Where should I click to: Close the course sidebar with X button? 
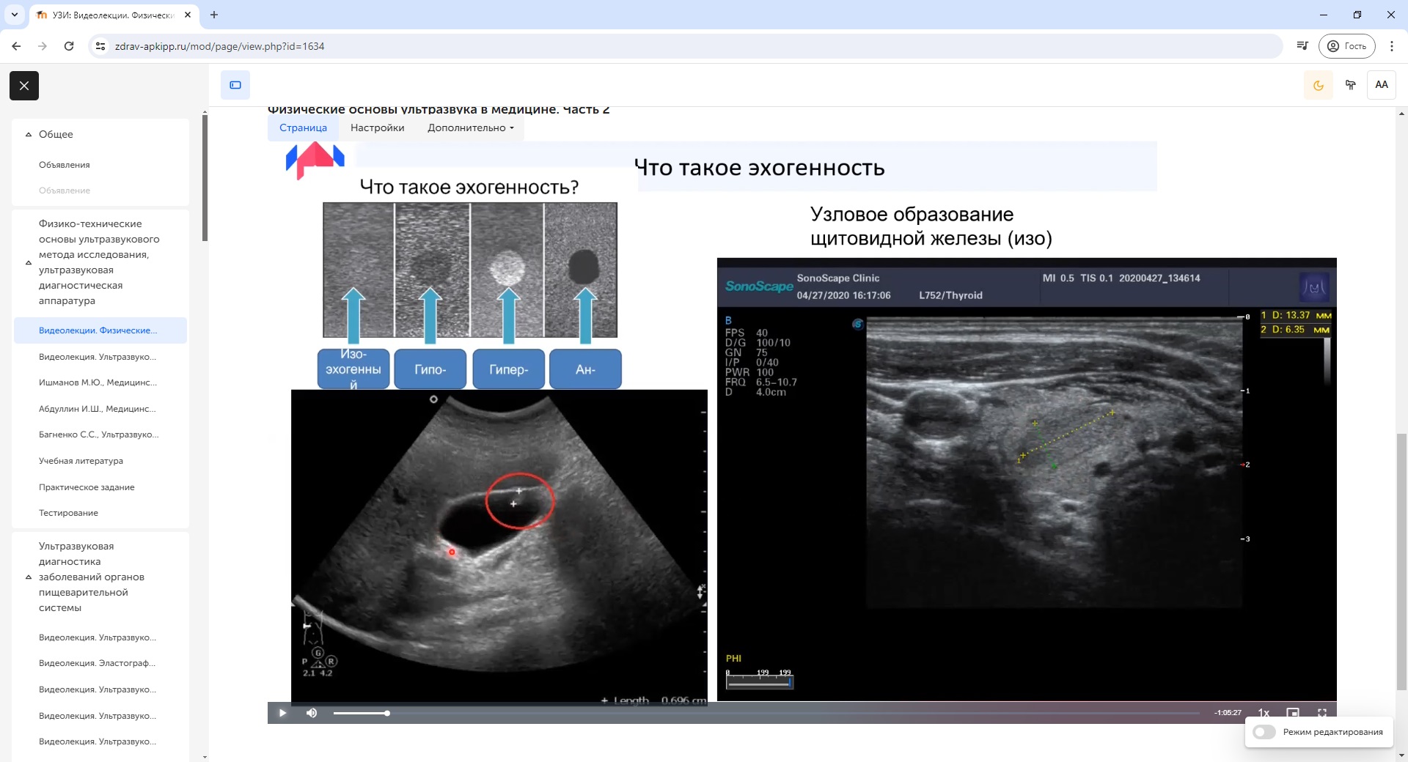[24, 86]
